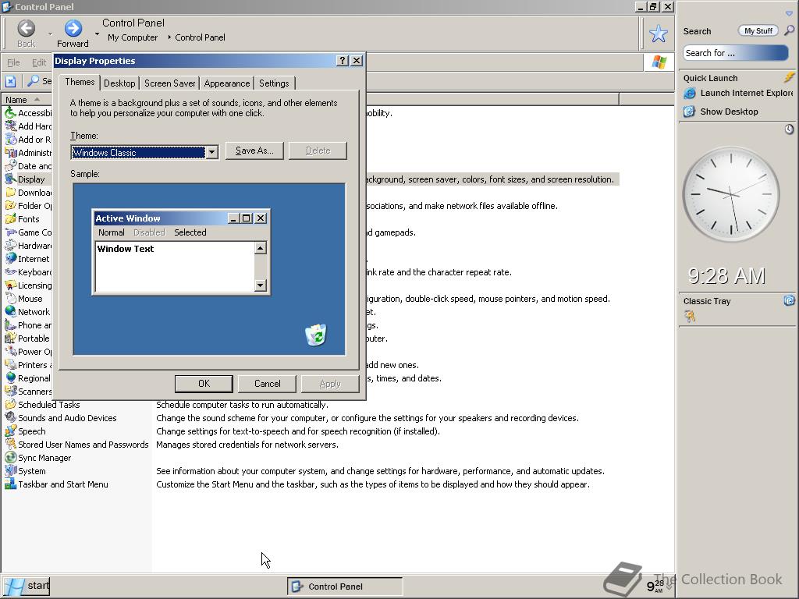Screen dimensions: 799x599
Task: Open the Theme dropdown list
Action: pos(211,152)
